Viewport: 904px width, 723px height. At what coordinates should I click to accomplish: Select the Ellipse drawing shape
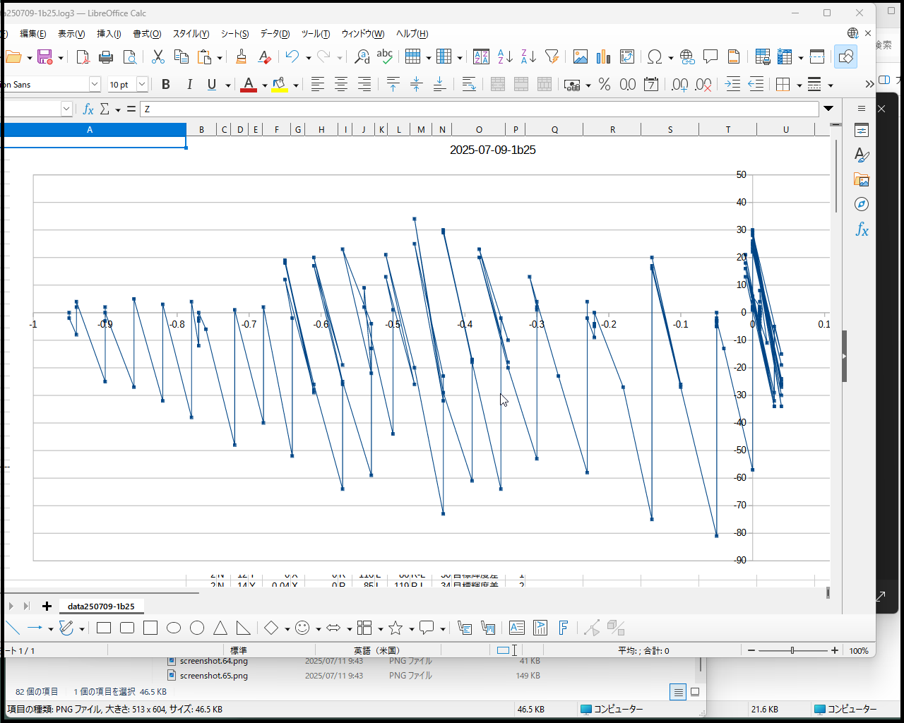point(174,628)
